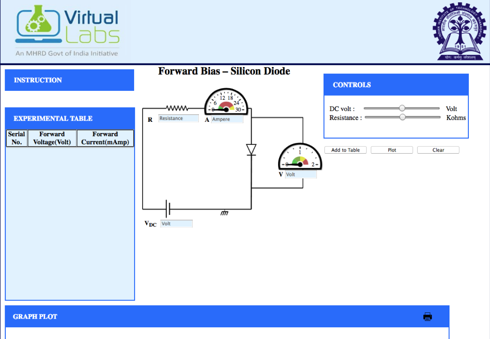Click the ground symbol in the circuit
The width and height of the screenshot is (490, 339).
pyautogui.click(x=224, y=212)
